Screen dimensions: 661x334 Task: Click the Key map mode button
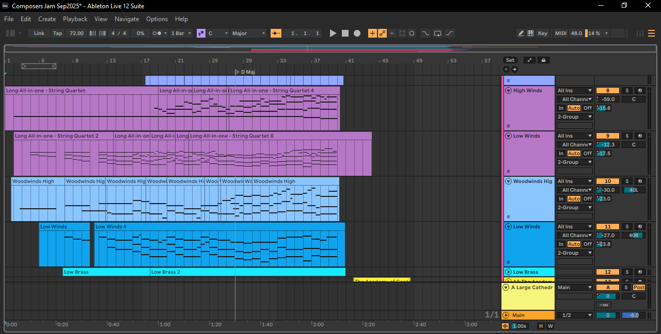click(x=542, y=33)
